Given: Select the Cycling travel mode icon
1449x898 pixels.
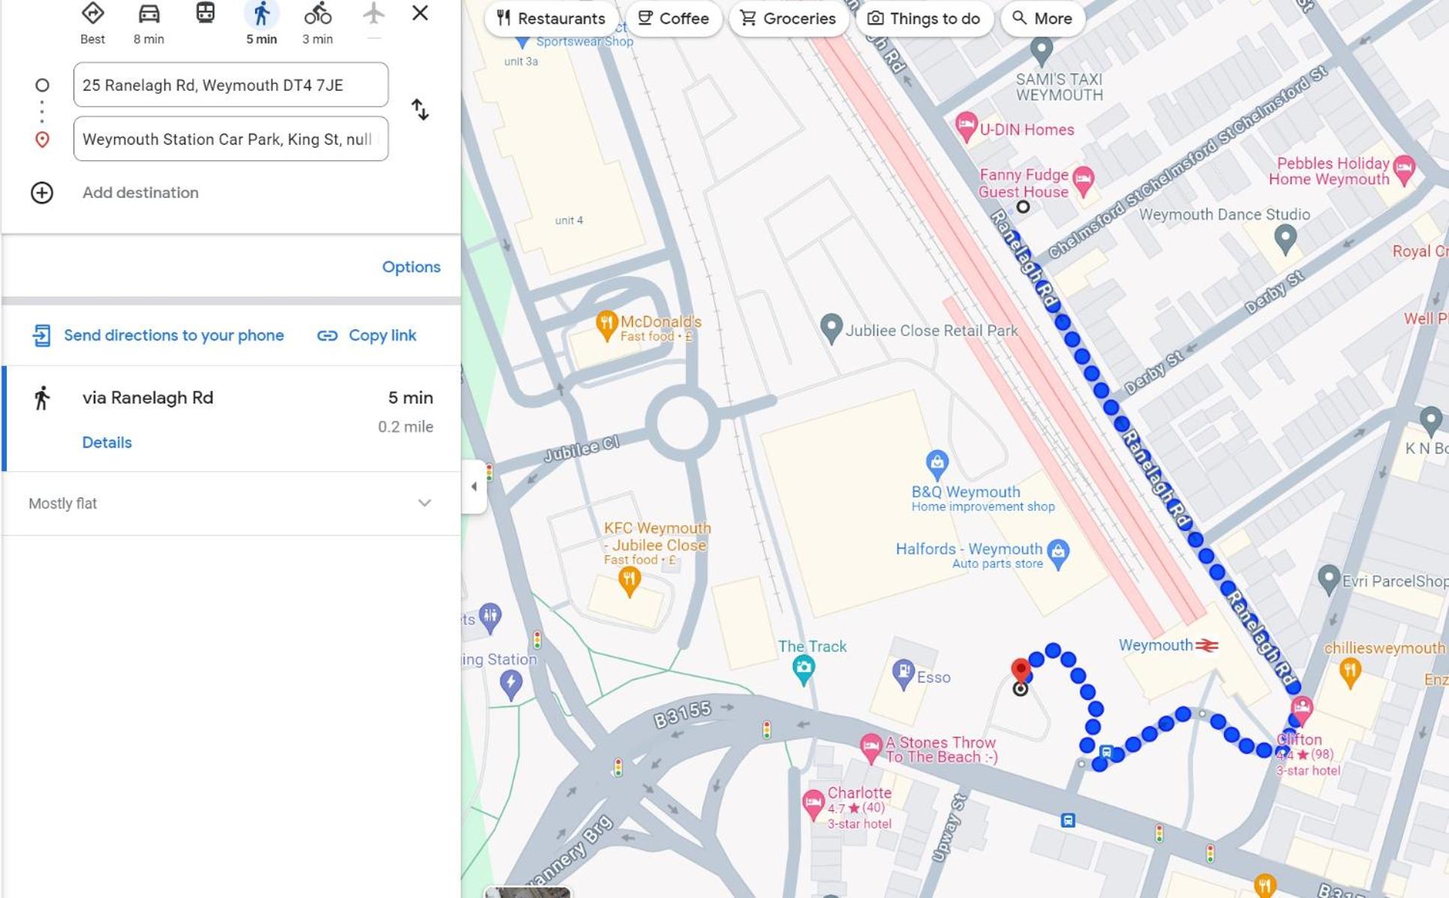Looking at the screenshot, I should click(317, 14).
